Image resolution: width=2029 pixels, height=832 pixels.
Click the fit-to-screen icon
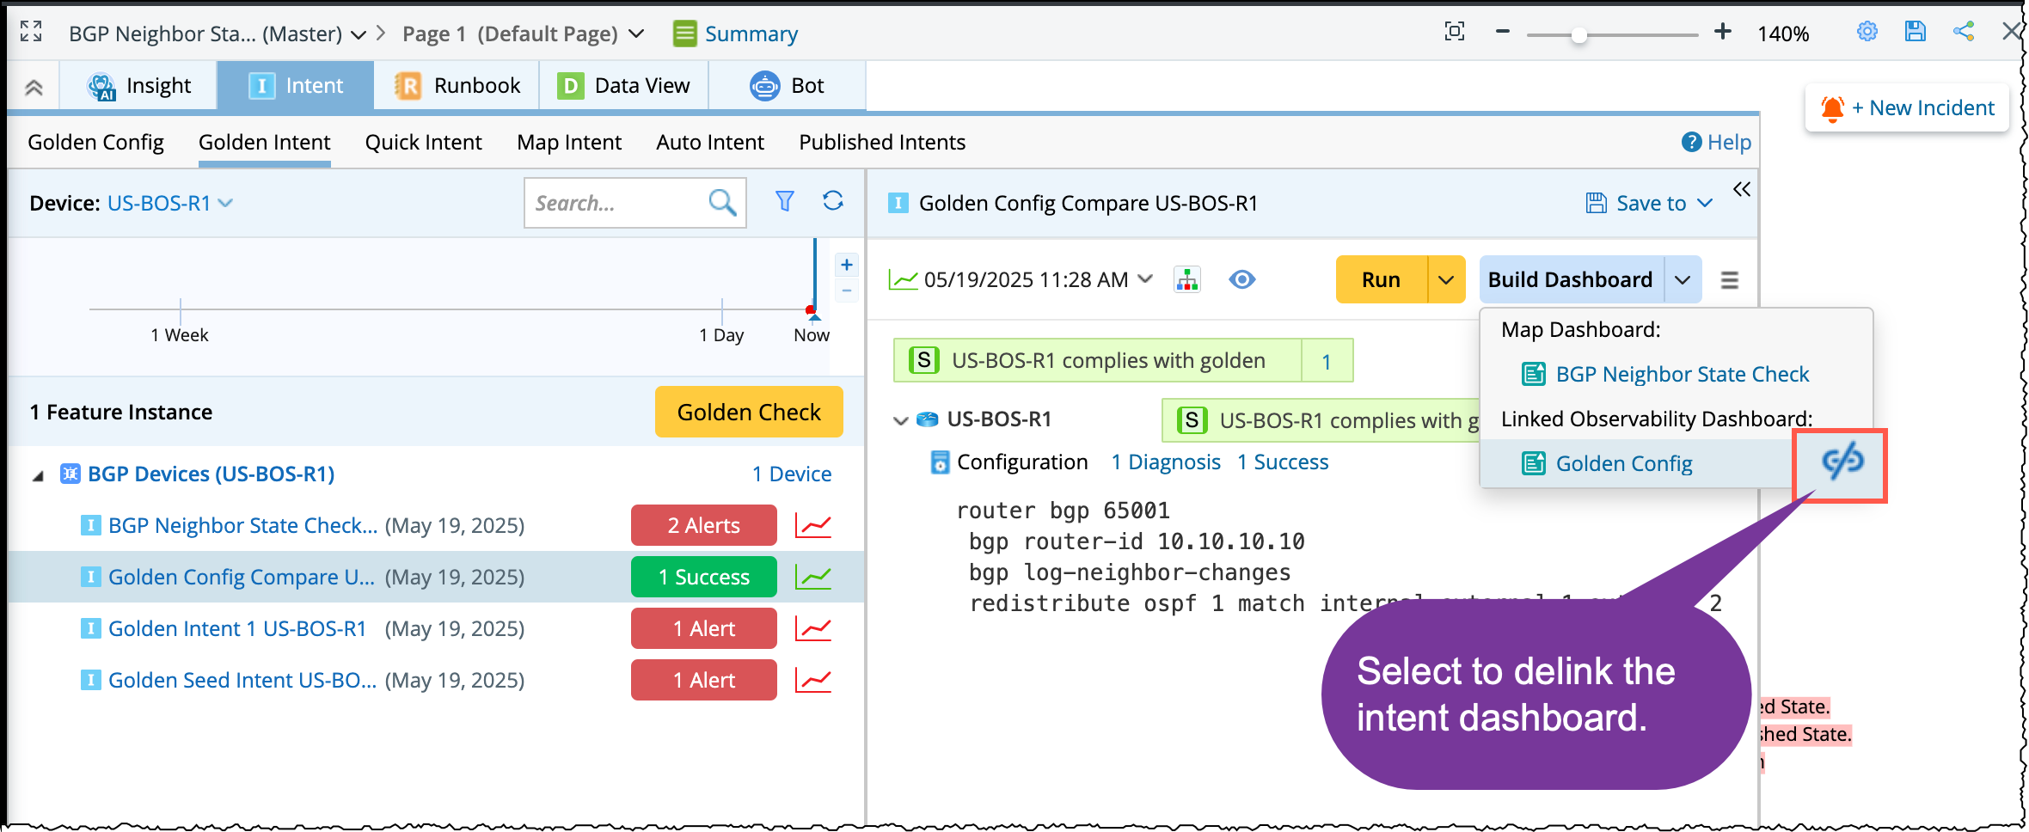1455,33
